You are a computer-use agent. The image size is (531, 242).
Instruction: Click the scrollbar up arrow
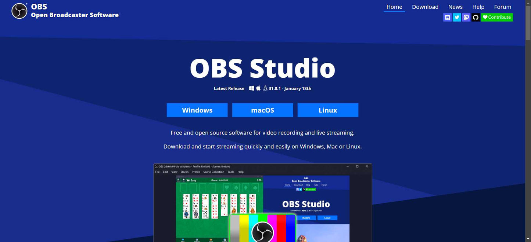click(528, 3)
